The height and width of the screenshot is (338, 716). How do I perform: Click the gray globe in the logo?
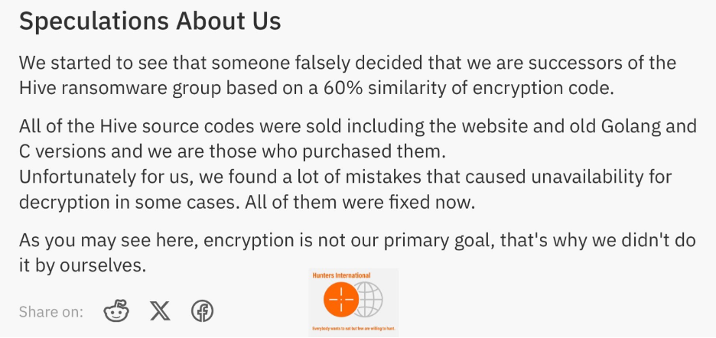pyautogui.click(x=369, y=300)
